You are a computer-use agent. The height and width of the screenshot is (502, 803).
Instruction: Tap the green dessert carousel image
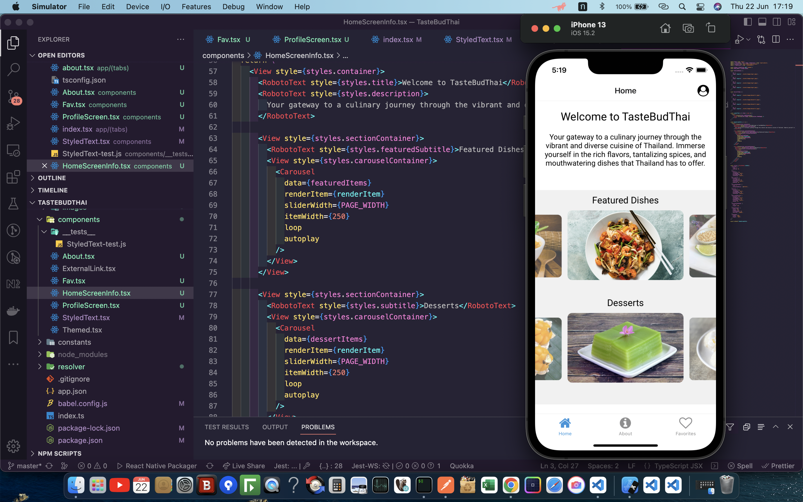pyautogui.click(x=625, y=347)
